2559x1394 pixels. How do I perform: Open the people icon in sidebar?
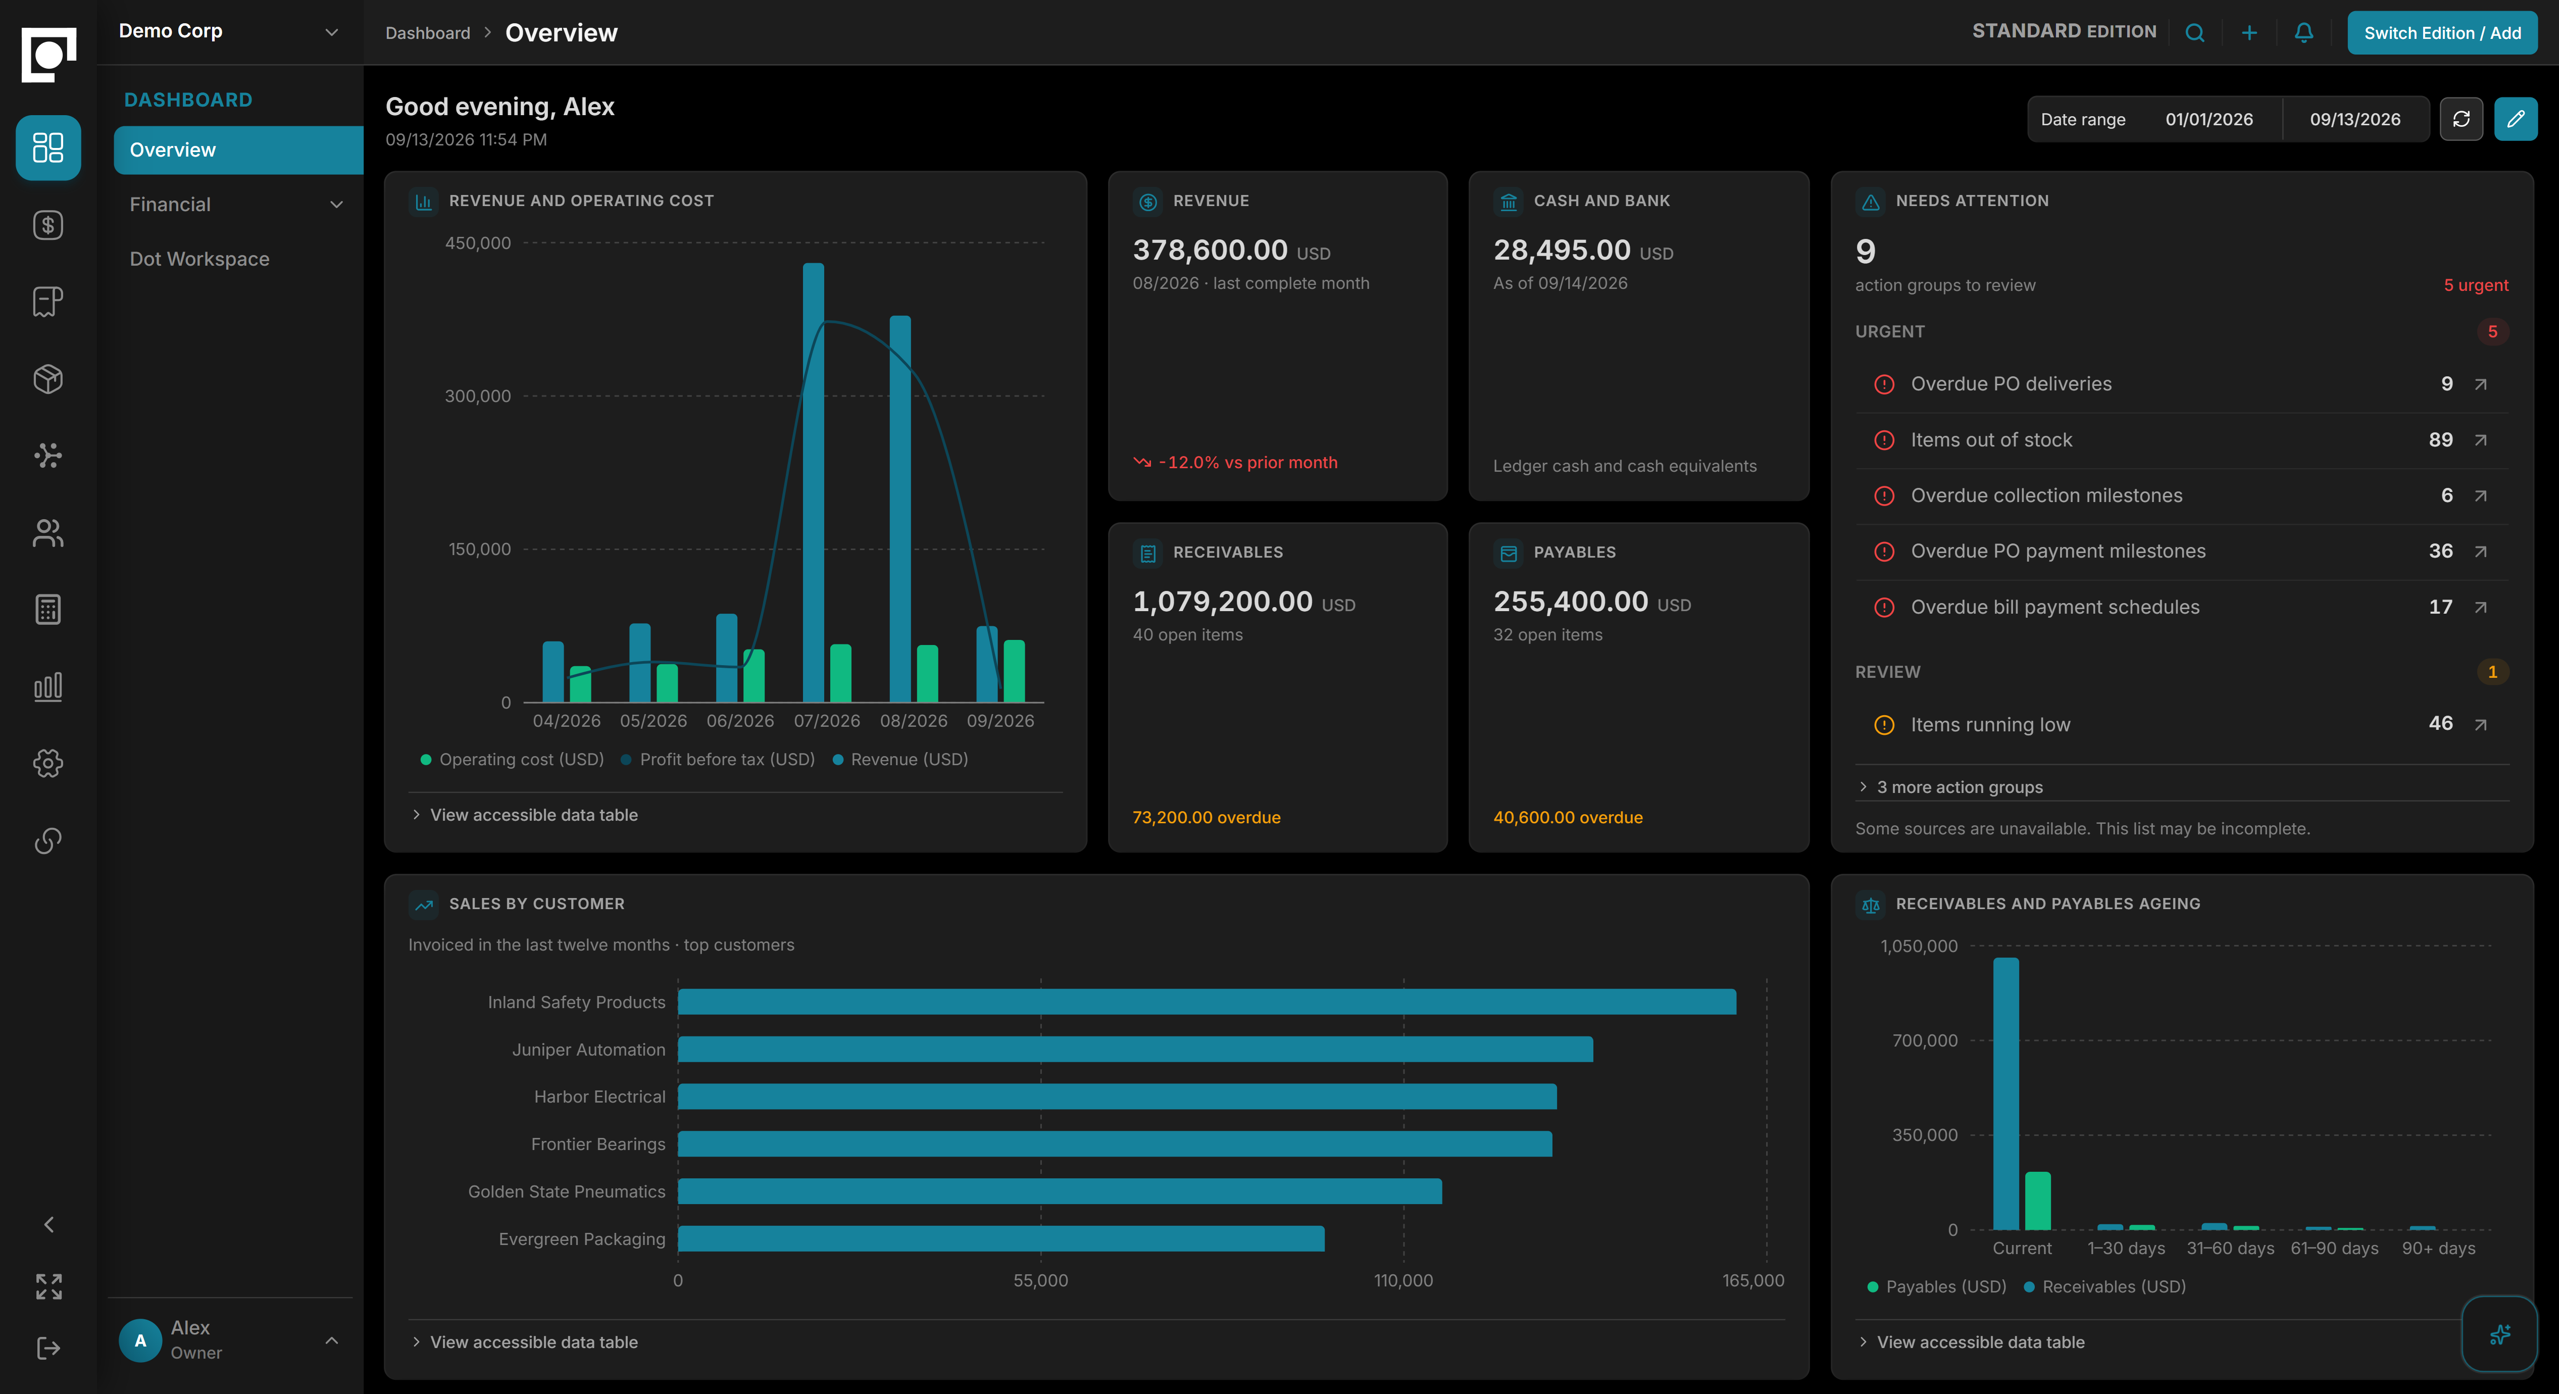coord(47,532)
